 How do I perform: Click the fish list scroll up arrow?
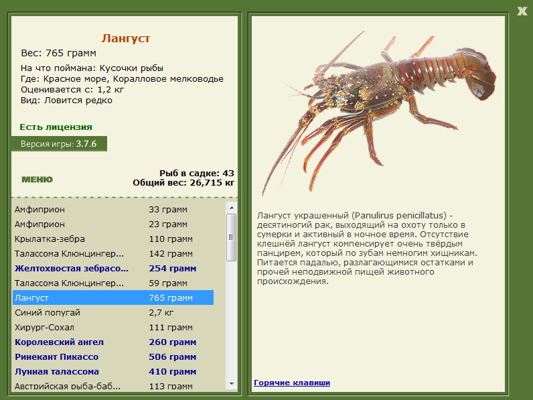(232, 208)
